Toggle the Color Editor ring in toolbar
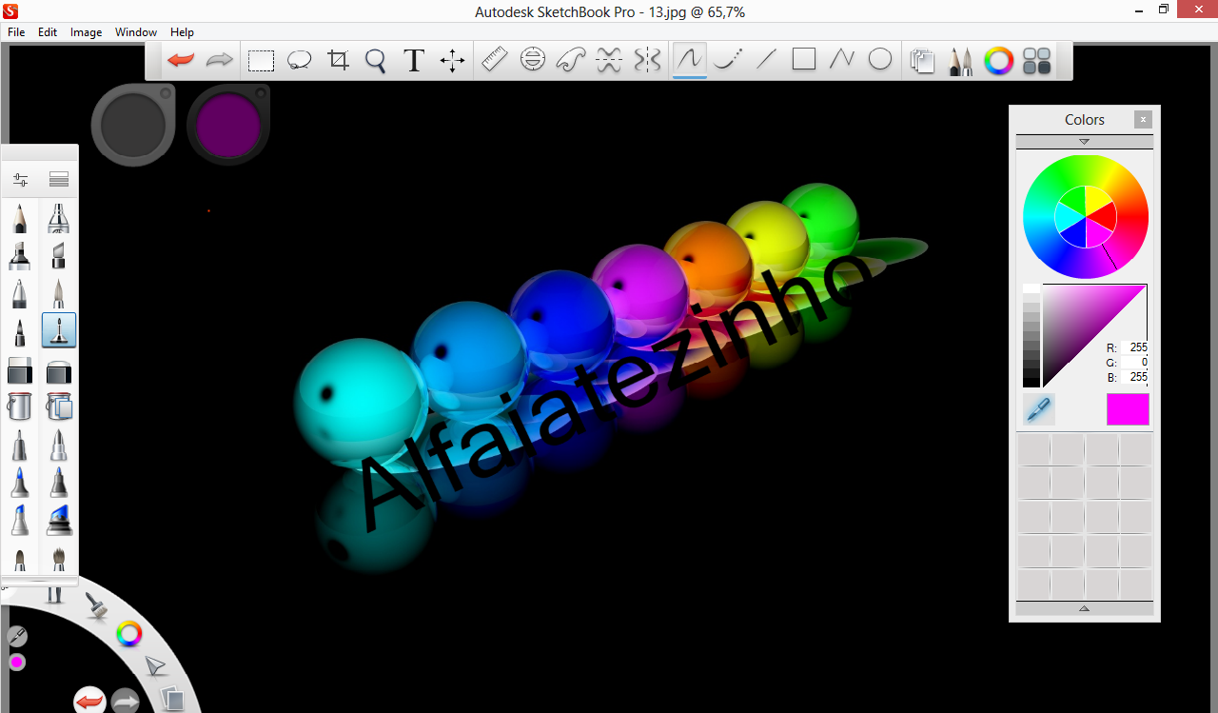 coord(998,61)
